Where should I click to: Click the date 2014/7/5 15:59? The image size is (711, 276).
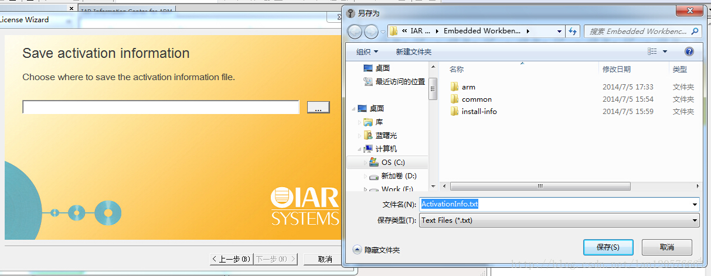tap(628, 112)
